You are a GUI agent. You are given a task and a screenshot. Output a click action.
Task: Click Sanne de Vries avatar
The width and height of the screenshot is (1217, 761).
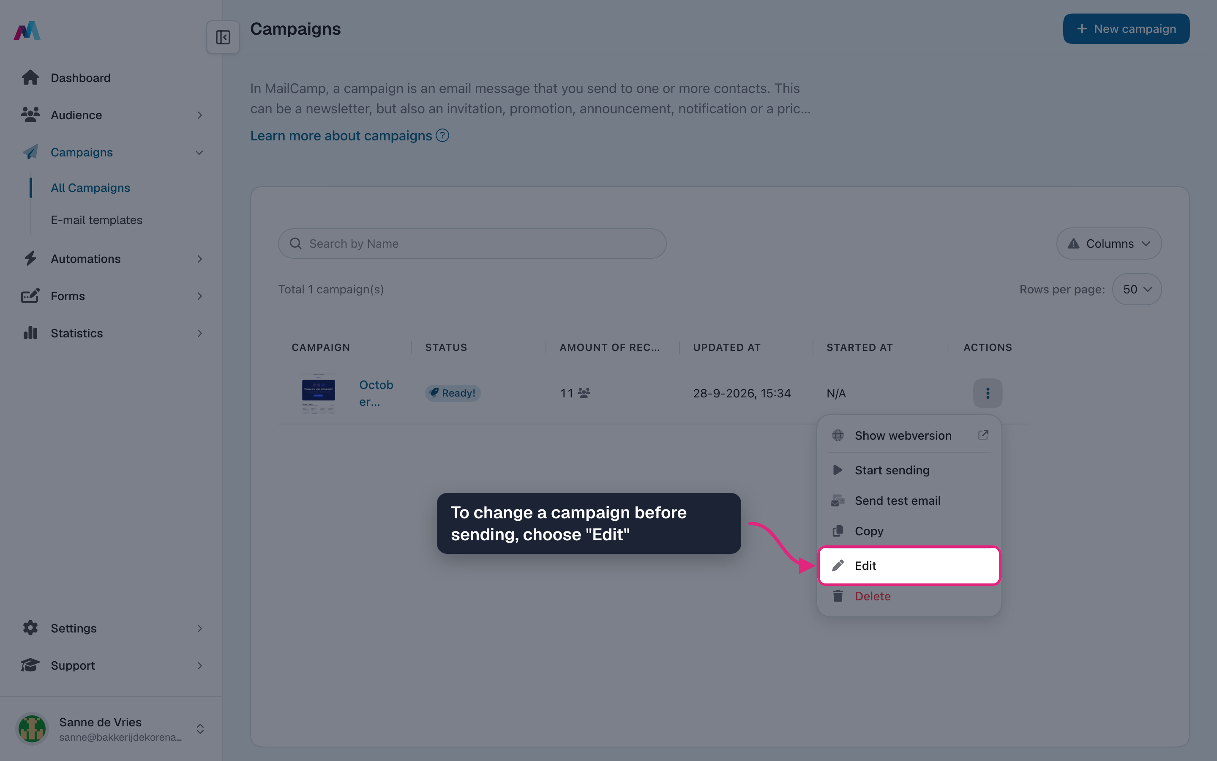tap(32, 728)
